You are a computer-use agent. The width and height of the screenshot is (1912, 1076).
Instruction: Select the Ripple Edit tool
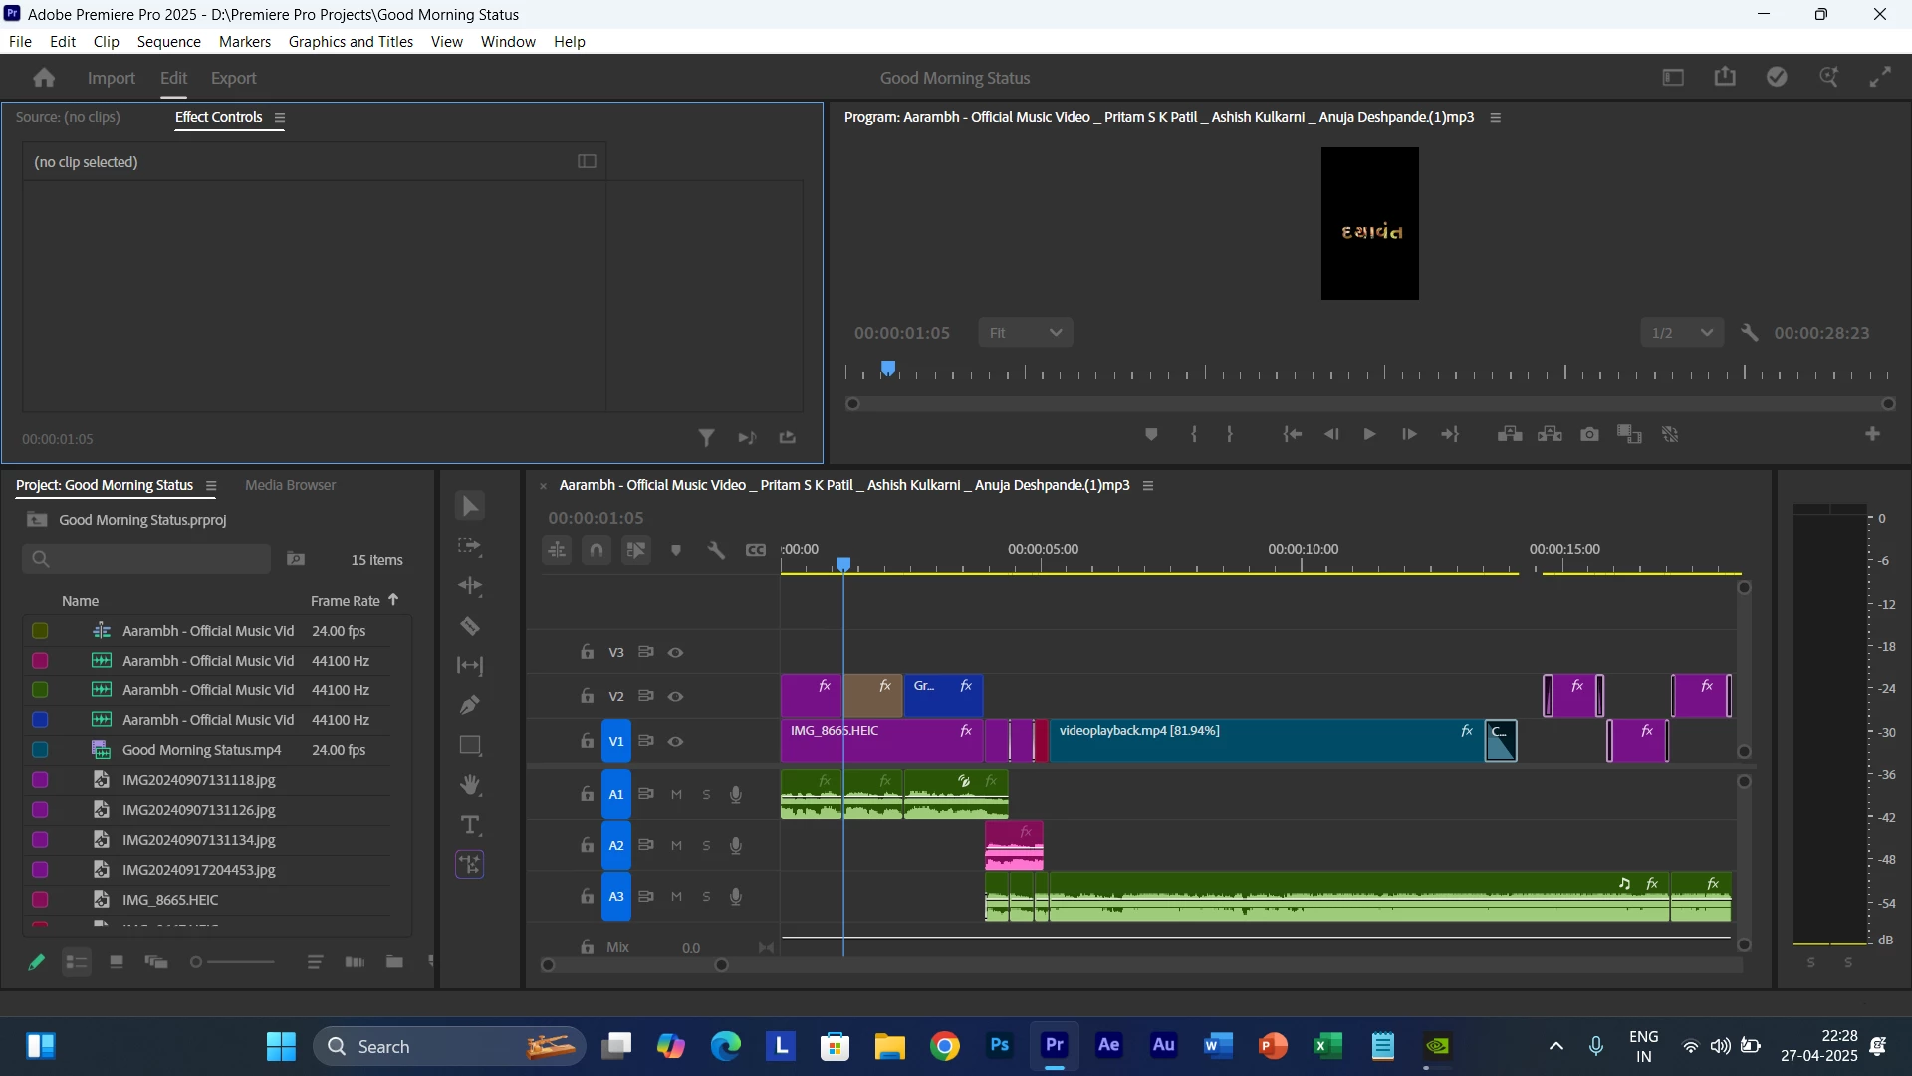coord(470,586)
